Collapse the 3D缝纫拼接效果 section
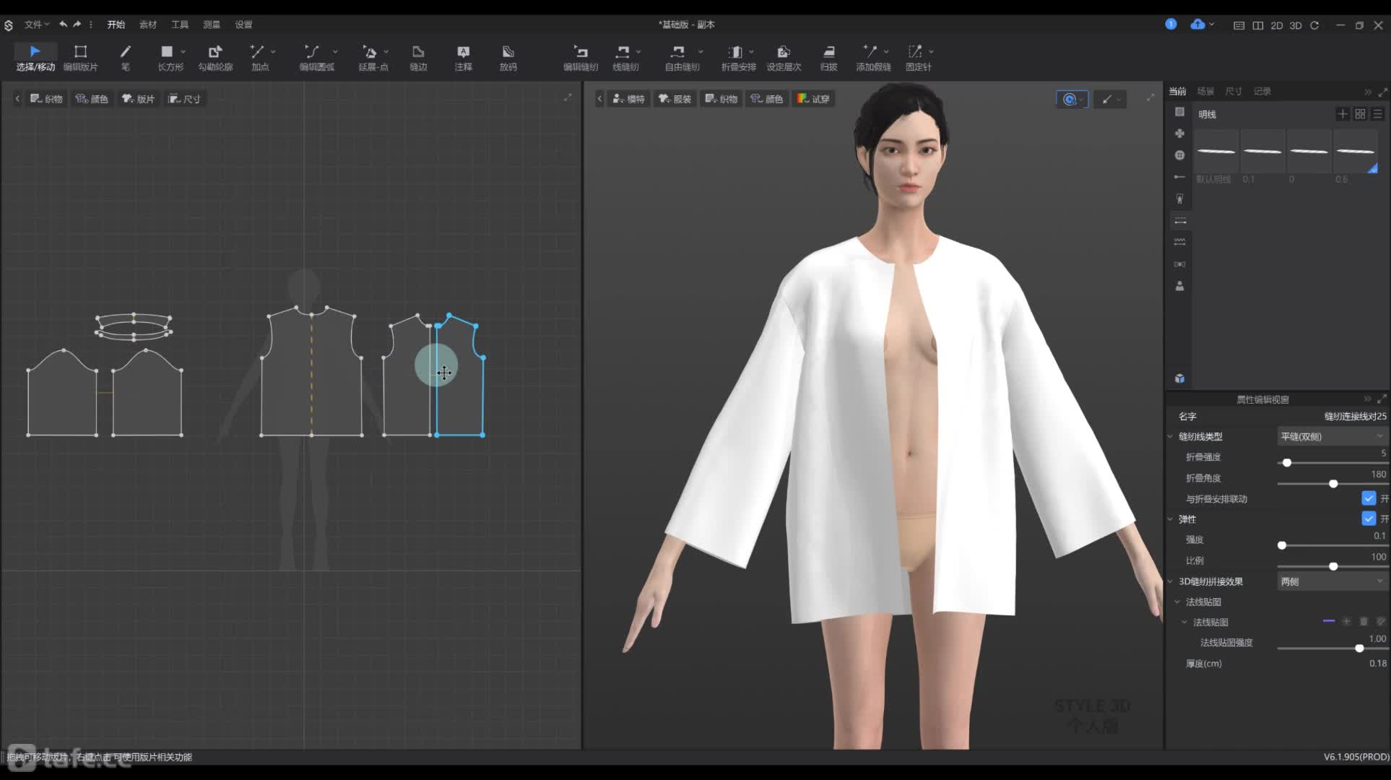This screenshot has width=1391, height=780. click(1171, 581)
